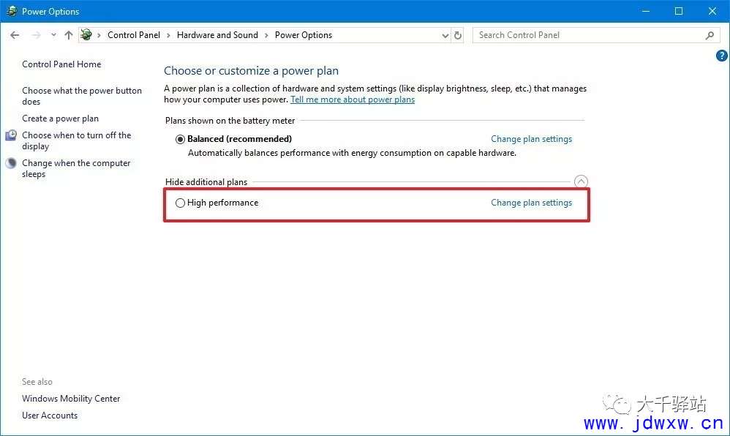Expand chevron after Control Panel breadcrumb
Screen dimensions: 730x436
(x=168, y=35)
